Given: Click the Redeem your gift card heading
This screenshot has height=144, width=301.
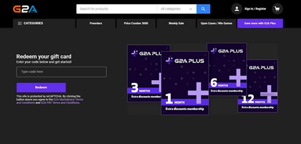Looking at the screenshot, I should tap(44, 57).
